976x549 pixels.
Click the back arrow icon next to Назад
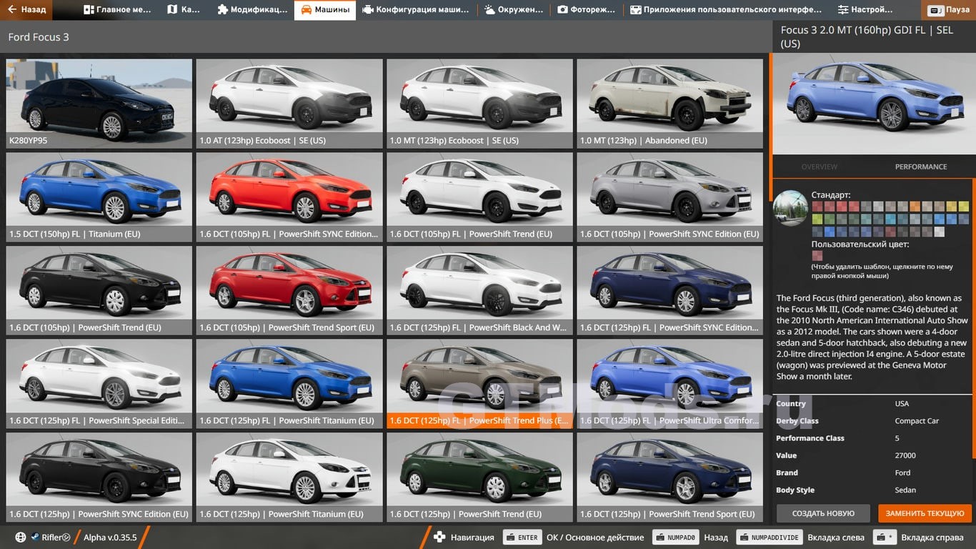tap(11, 10)
